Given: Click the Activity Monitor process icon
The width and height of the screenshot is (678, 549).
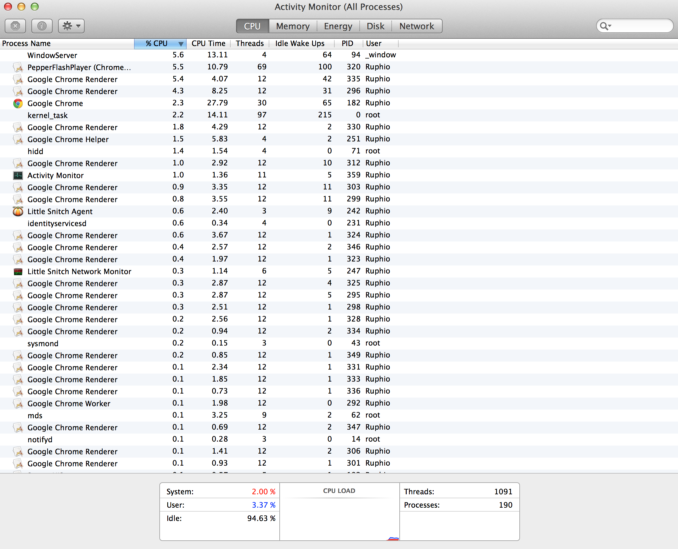Looking at the screenshot, I should tap(18, 175).
